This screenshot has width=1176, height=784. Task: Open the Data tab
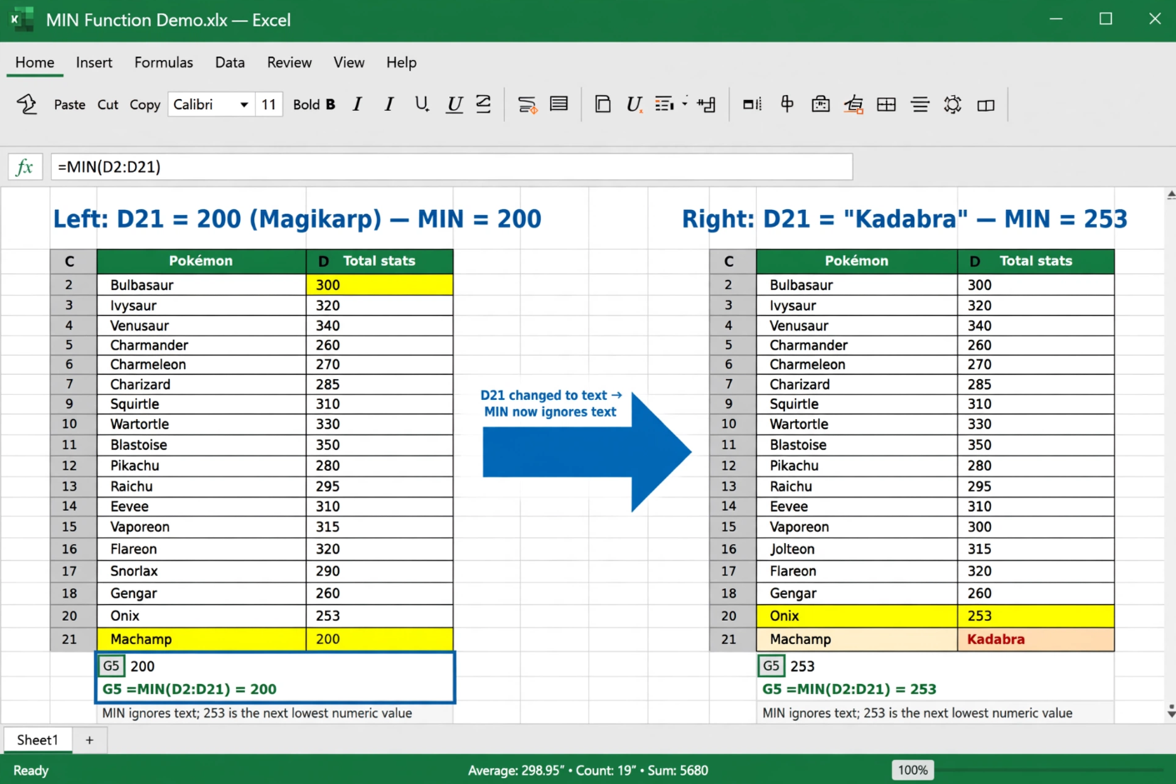pyautogui.click(x=230, y=62)
